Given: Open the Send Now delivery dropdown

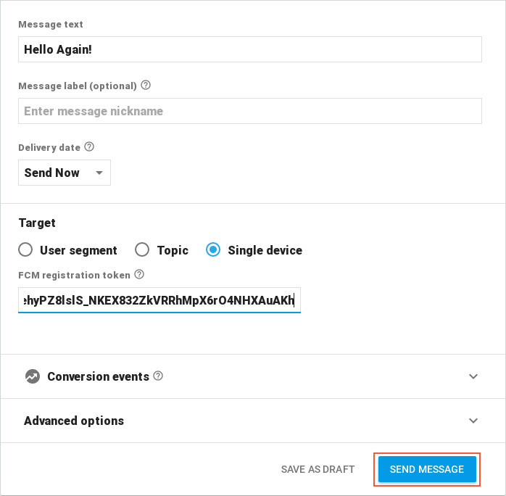Looking at the screenshot, I should (x=64, y=173).
